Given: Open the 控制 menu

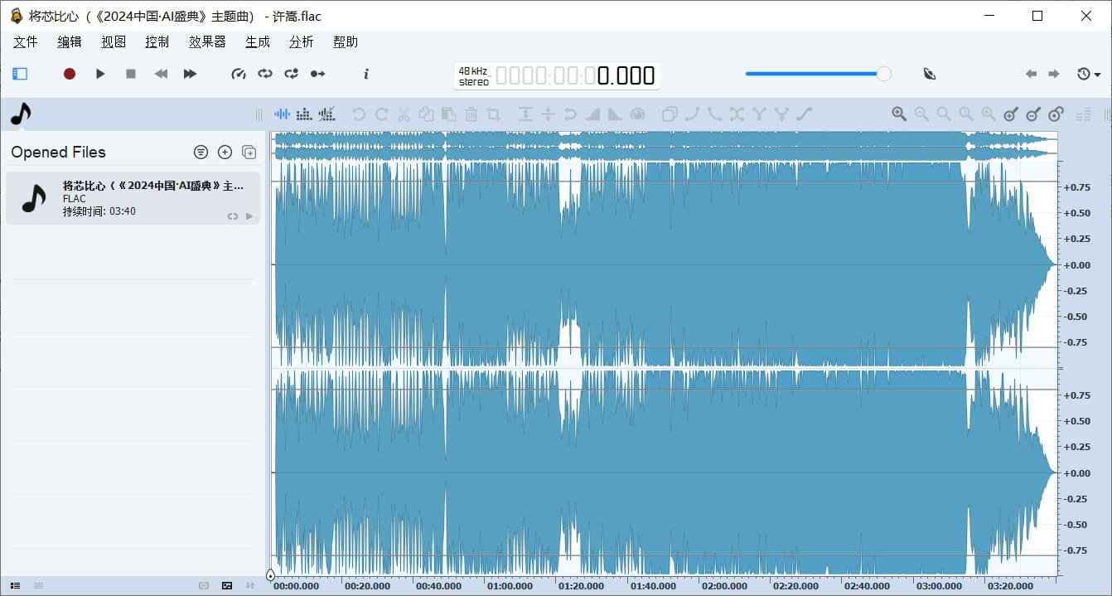Looking at the screenshot, I should 157,42.
